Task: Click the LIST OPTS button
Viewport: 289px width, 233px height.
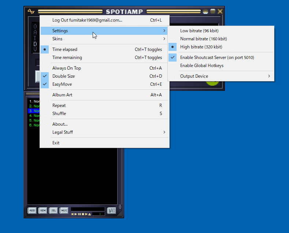Action: (x=112, y=211)
